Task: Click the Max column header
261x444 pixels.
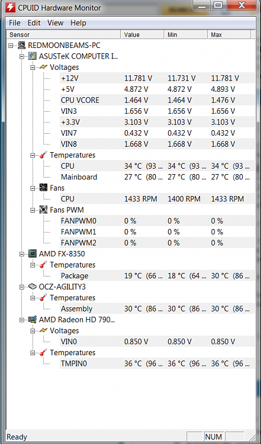Action: click(x=229, y=35)
